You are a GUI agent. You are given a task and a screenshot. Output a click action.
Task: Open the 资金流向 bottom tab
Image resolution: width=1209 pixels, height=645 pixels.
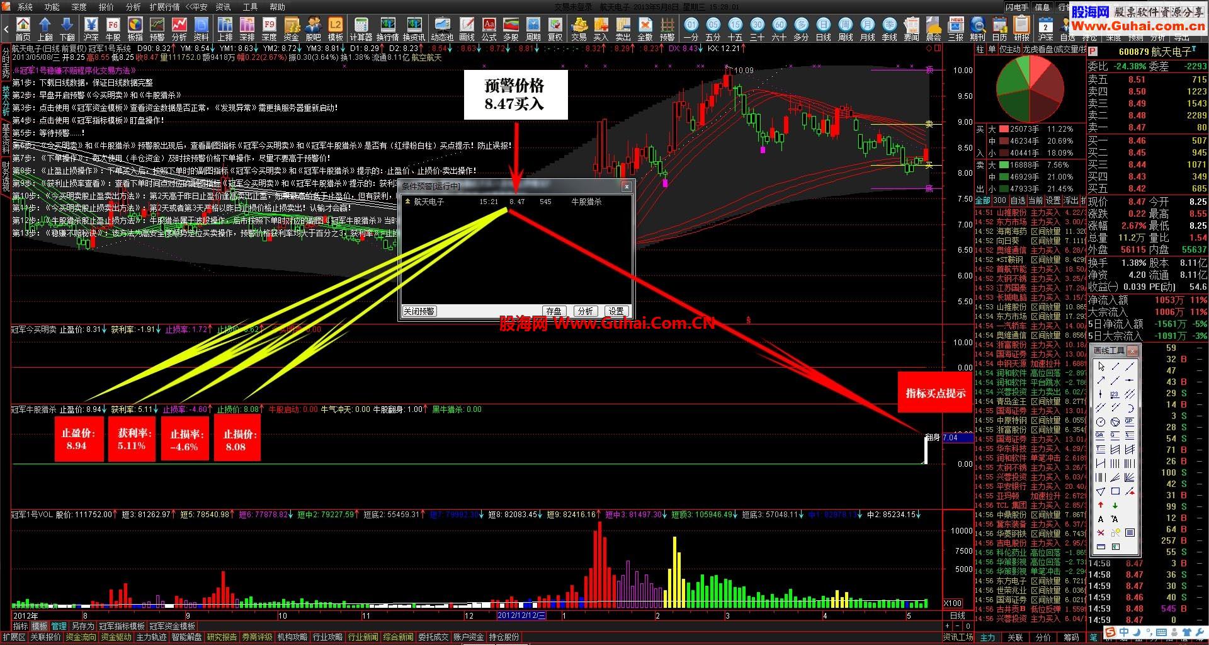(x=82, y=637)
